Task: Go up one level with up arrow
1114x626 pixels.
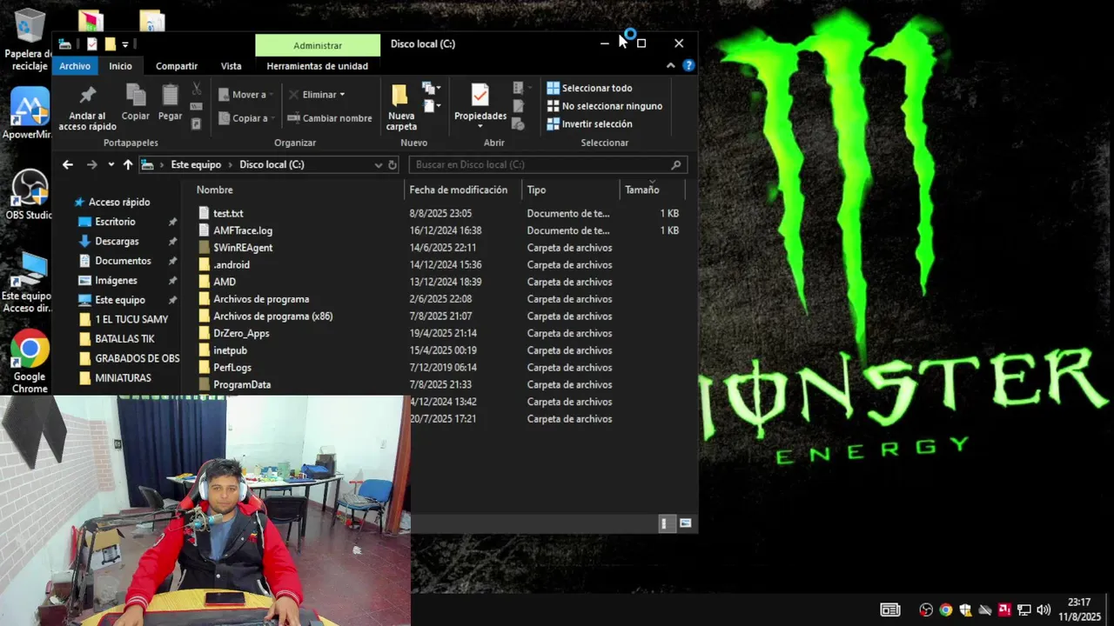Action: 128,164
